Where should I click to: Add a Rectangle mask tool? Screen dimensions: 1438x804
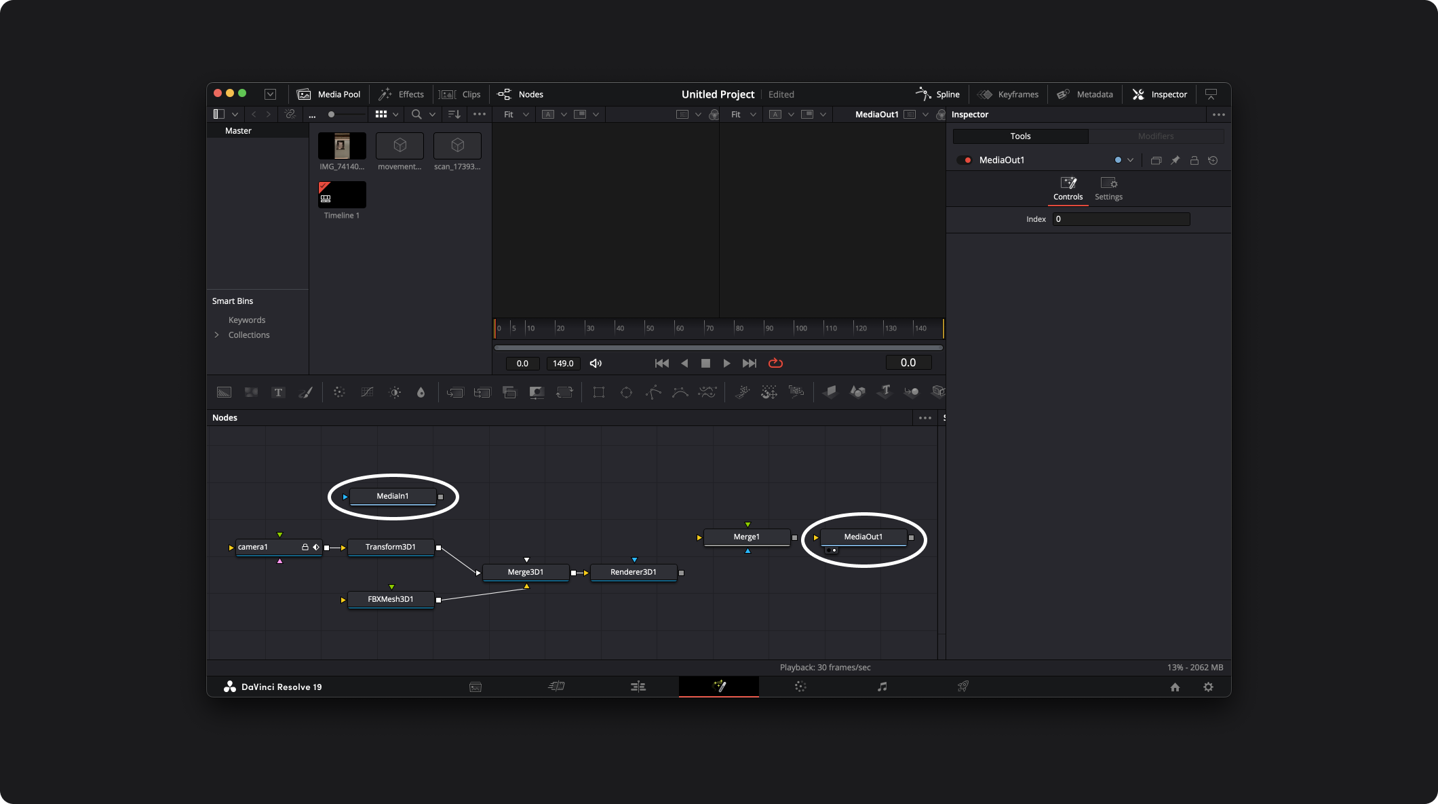click(x=598, y=392)
